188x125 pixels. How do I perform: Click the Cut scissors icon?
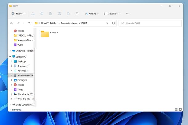point(33,14)
